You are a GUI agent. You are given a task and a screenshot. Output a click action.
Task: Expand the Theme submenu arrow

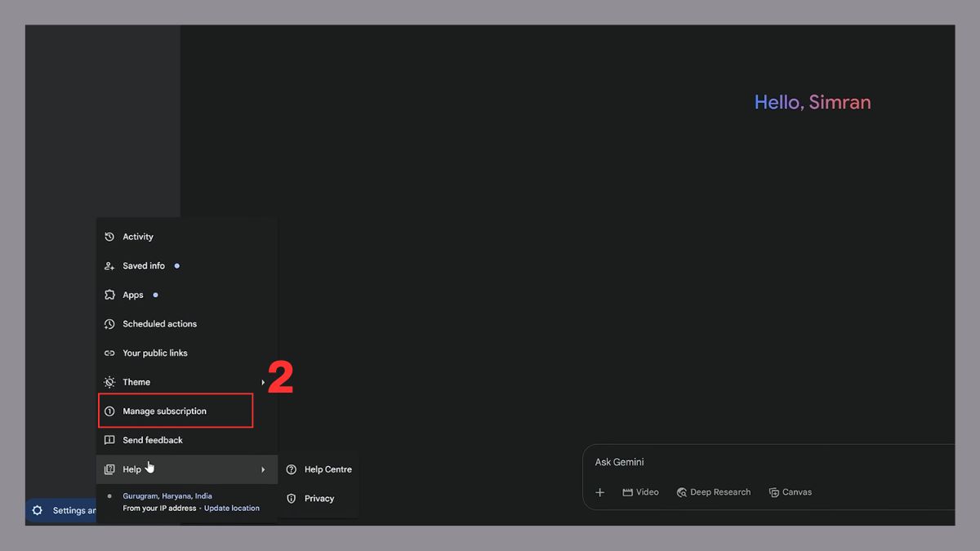pyautogui.click(x=263, y=382)
